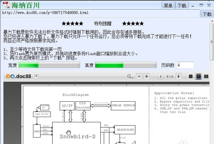214x144 pixels.
Task: Click the BlockDiagram title text
Action: (76, 95)
